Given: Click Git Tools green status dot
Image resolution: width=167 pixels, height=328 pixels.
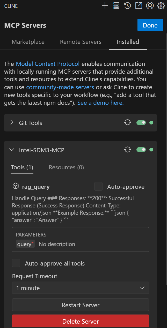Looking at the screenshot, I should (x=151, y=123).
